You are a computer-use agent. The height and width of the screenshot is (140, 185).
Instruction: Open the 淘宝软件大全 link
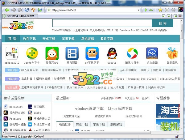72,116
